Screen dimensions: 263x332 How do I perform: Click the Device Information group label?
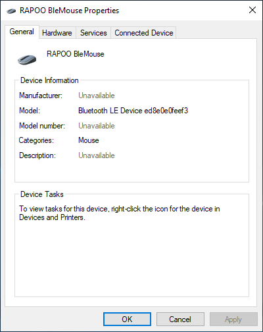pyautogui.click(x=49, y=80)
